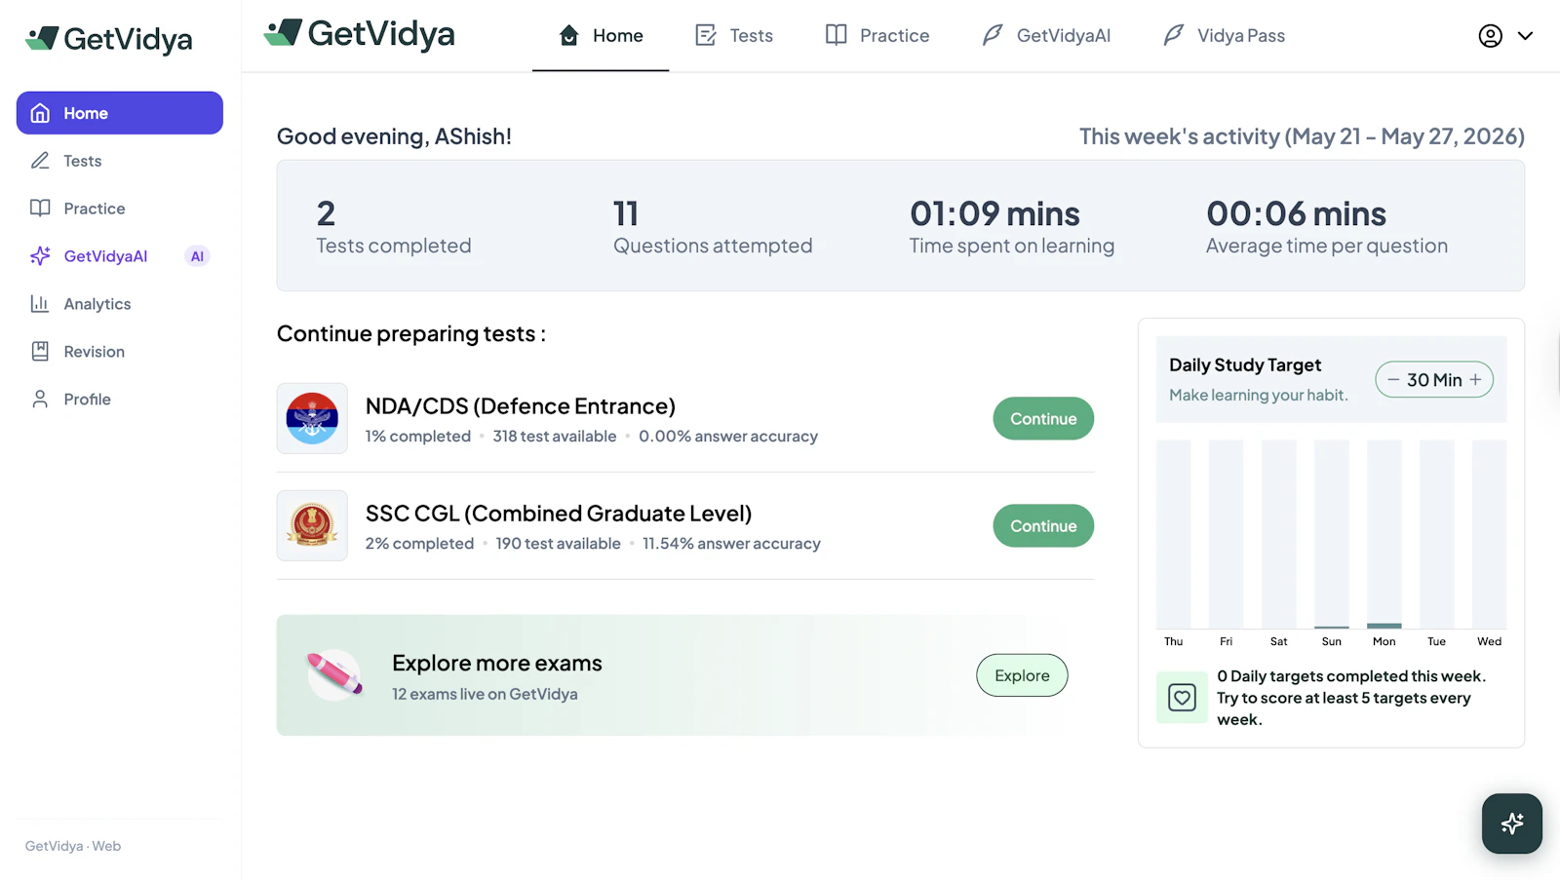This screenshot has height=880, width=1560.
Task: Continue the NDA/CDS Defence Entrance test
Action: (x=1043, y=419)
